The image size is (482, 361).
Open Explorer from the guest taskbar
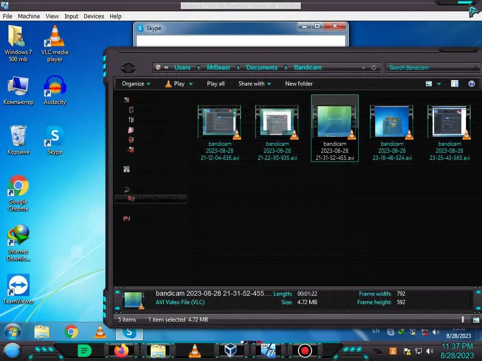[x=42, y=332]
